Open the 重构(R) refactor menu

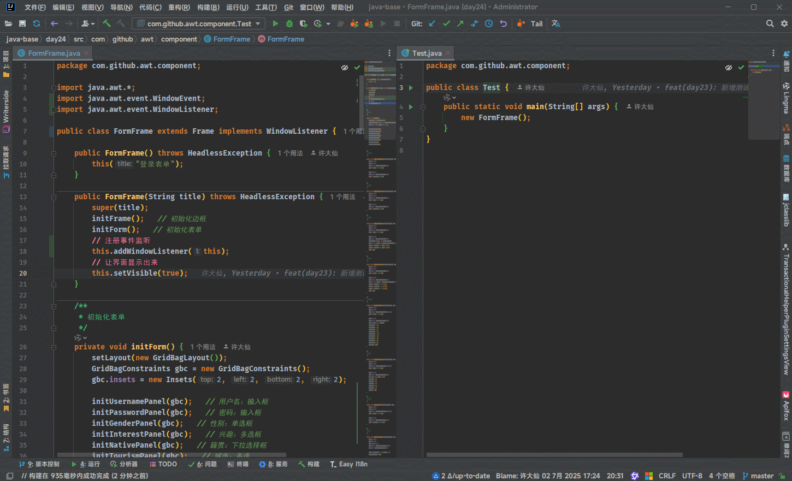tap(179, 7)
